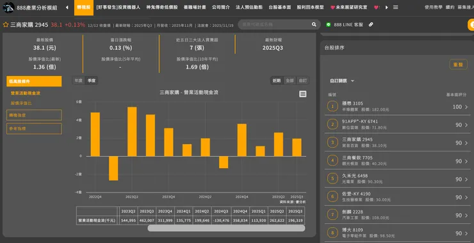Open the [好事發生]投資機器人 tab
Viewport: 474px width, 243px height.
pyautogui.click(x=118, y=7)
